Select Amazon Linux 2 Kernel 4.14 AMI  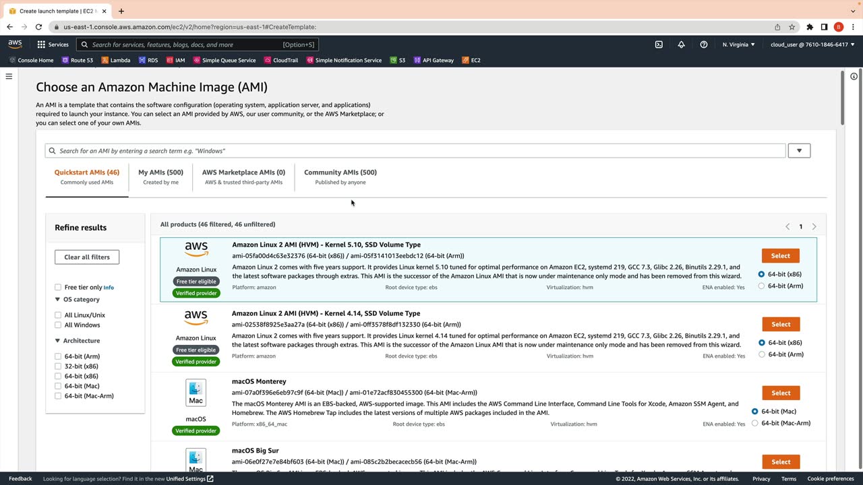click(781, 324)
